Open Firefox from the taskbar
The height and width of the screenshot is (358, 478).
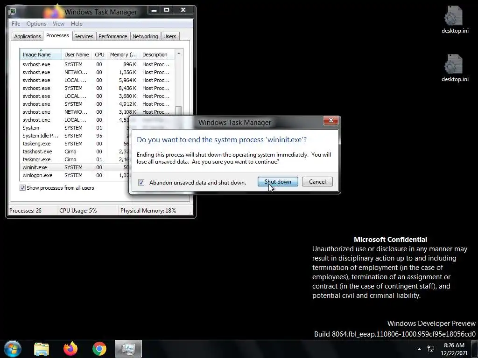[70, 349]
